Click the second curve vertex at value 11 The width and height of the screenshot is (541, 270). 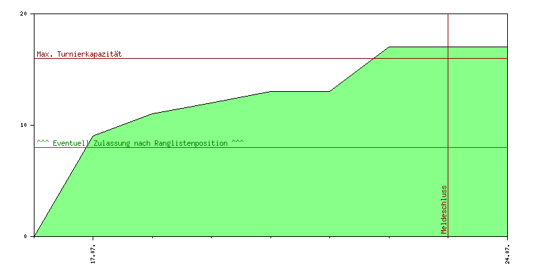click(152, 113)
